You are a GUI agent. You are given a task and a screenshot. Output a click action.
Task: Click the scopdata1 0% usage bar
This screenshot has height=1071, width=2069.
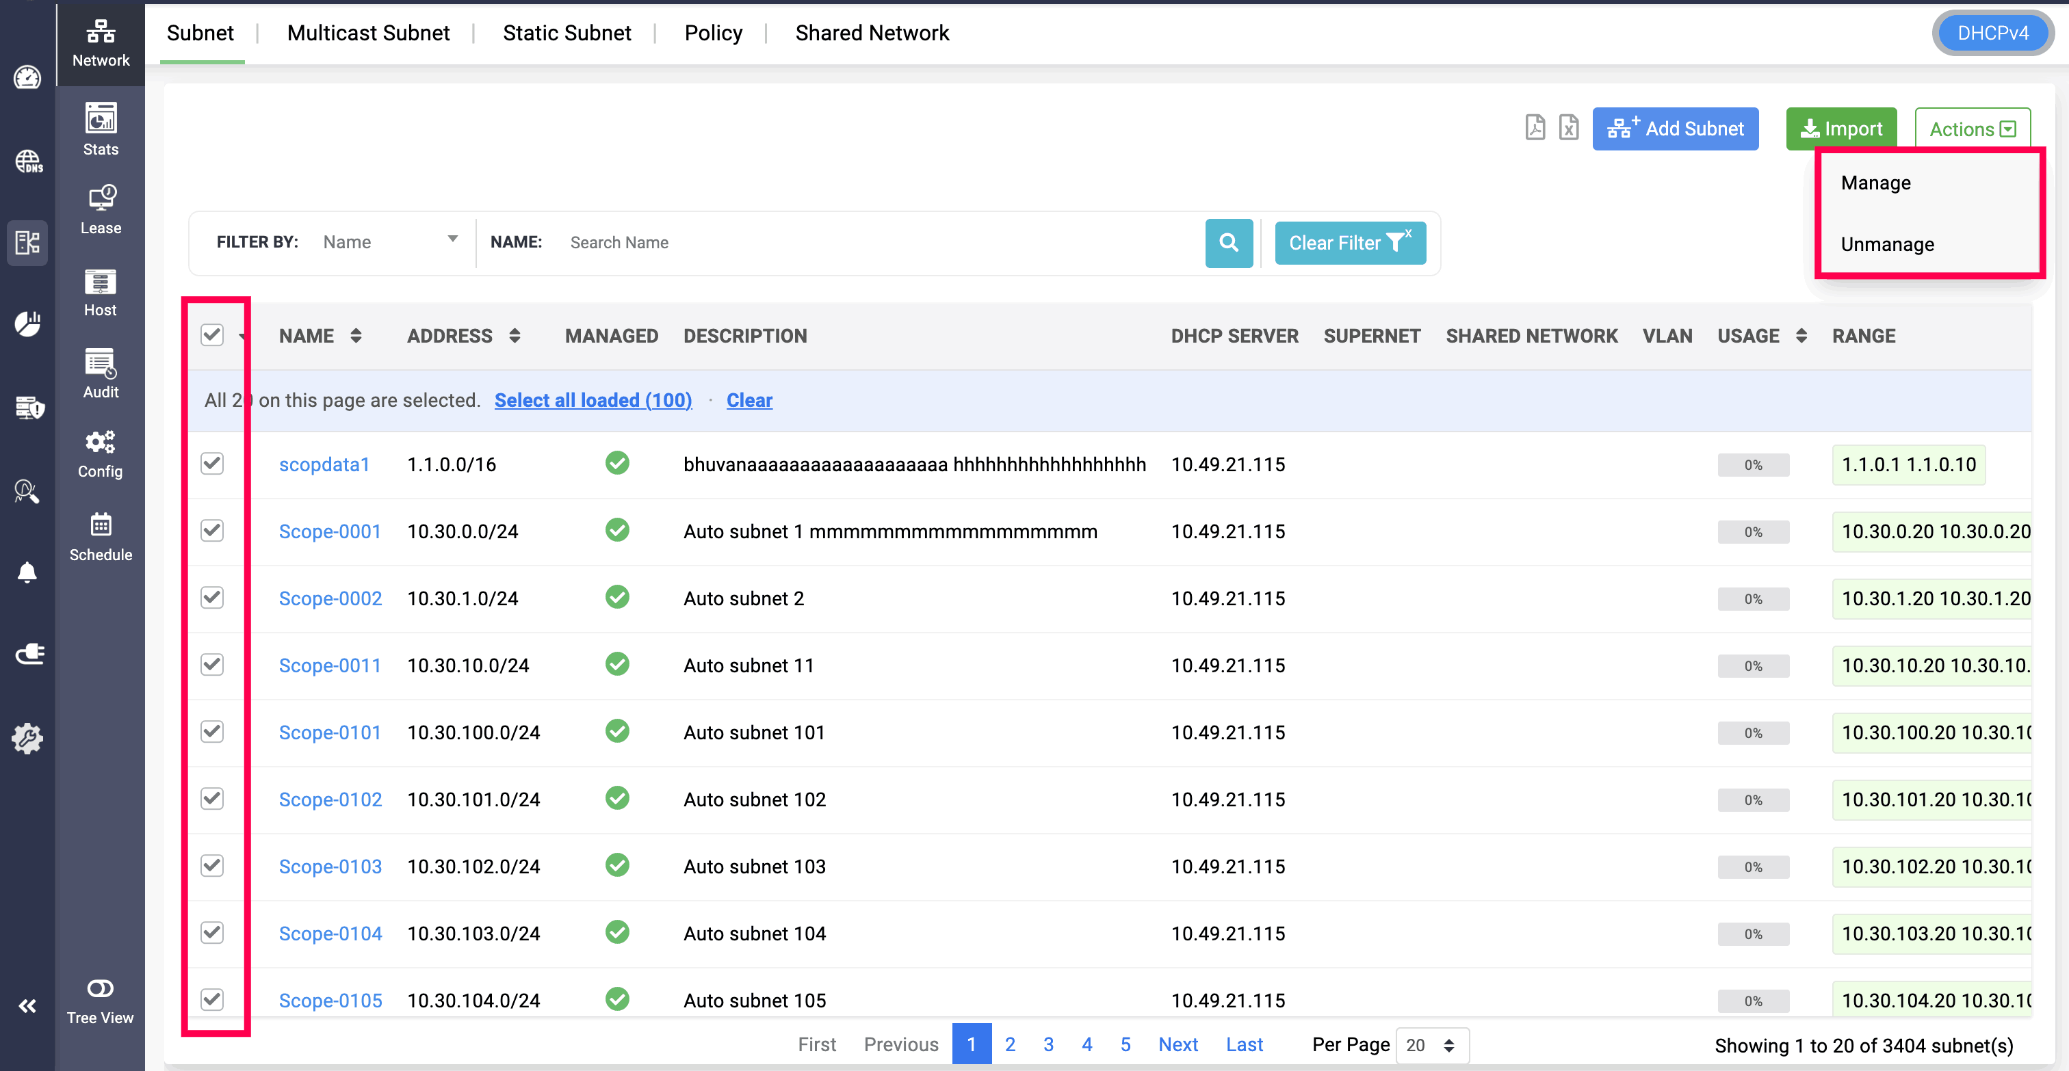click(1752, 464)
